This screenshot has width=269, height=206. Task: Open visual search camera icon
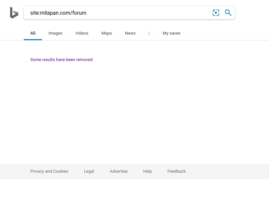click(216, 13)
